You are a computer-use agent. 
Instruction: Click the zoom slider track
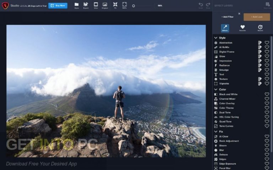tap(144, 6)
